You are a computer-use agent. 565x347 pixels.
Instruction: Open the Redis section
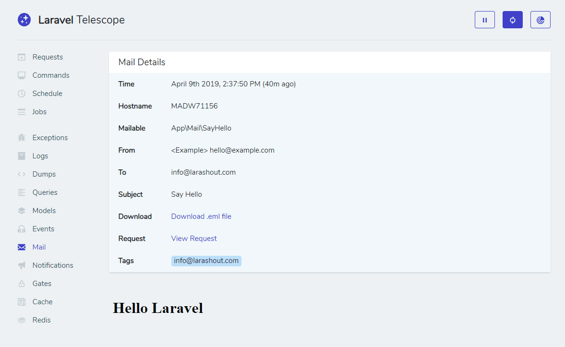point(41,320)
